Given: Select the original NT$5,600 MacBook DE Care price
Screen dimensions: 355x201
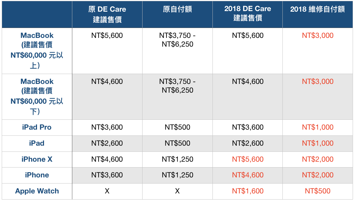Looking at the screenshot, I should (107, 36).
